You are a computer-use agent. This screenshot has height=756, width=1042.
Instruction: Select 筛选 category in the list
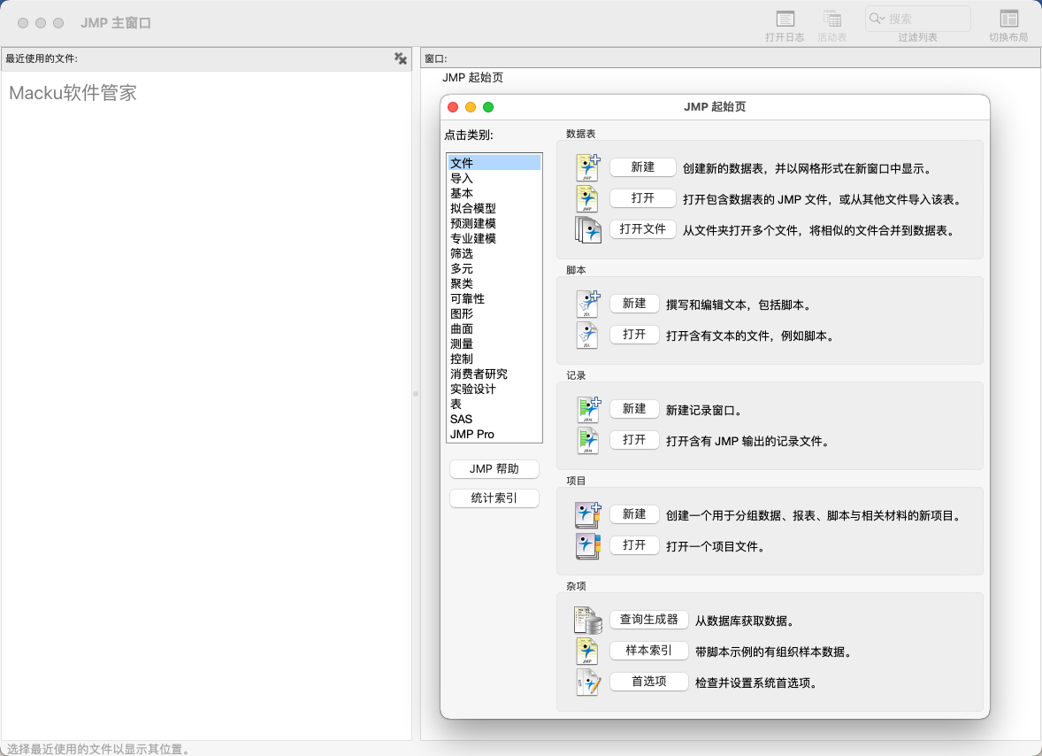(x=494, y=253)
